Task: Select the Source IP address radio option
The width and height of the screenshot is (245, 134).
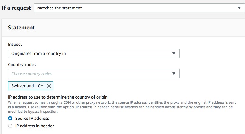Action: (x=10, y=118)
